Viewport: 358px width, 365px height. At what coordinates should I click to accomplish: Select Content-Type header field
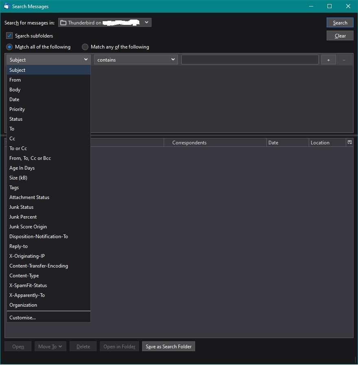tap(48, 275)
